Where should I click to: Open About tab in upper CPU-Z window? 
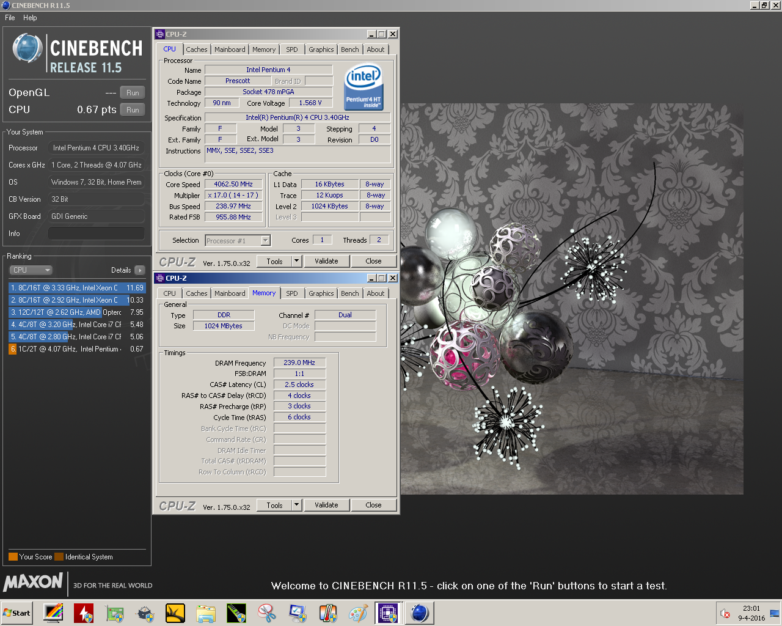click(376, 50)
